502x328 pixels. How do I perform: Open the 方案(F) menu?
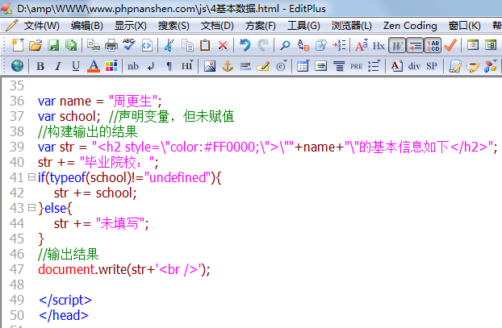tap(261, 26)
